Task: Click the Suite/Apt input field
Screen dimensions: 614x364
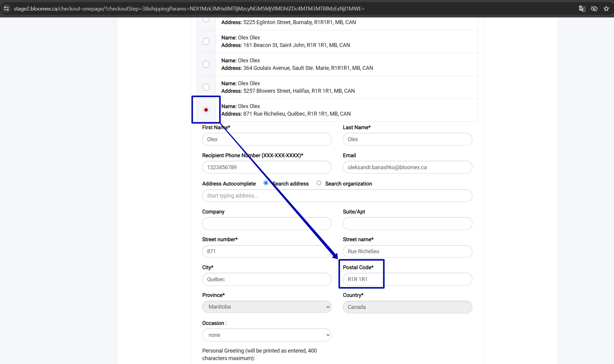Action: [x=407, y=223]
